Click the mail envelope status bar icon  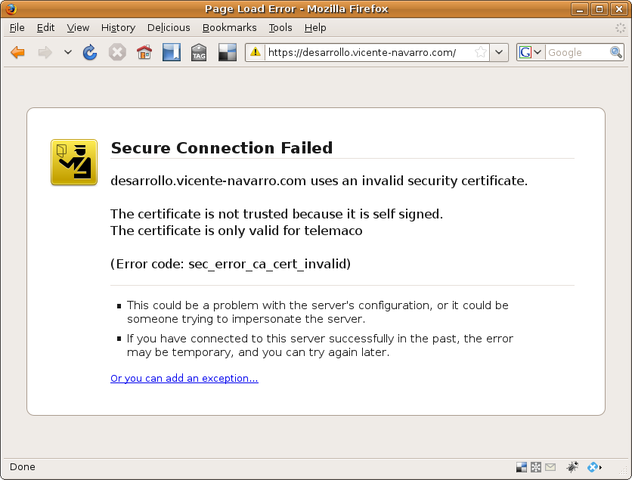tap(550, 467)
